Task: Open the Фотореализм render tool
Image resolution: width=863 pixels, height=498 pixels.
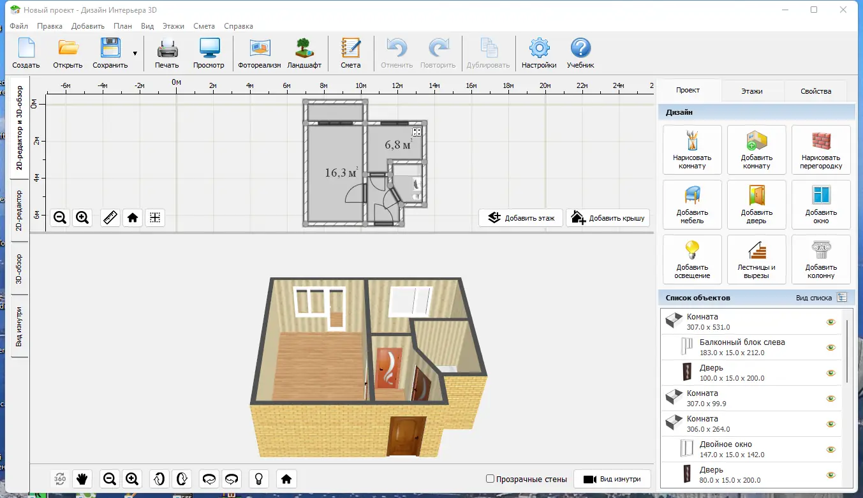Action: pyautogui.click(x=259, y=54)
